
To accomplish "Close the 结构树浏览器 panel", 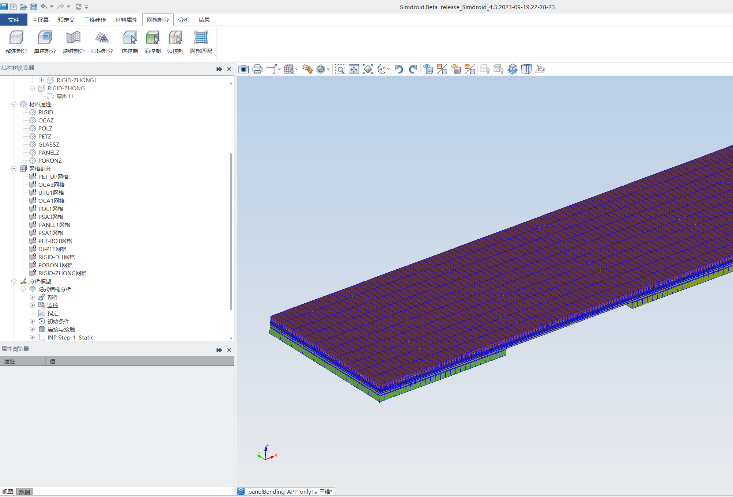I will (229, 69).
